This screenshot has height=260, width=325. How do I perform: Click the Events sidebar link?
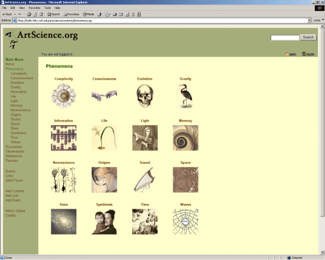(x=11, y=171)
